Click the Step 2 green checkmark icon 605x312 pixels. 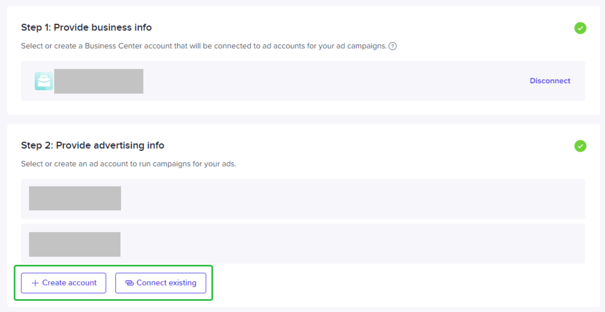(x=580, y=146)
